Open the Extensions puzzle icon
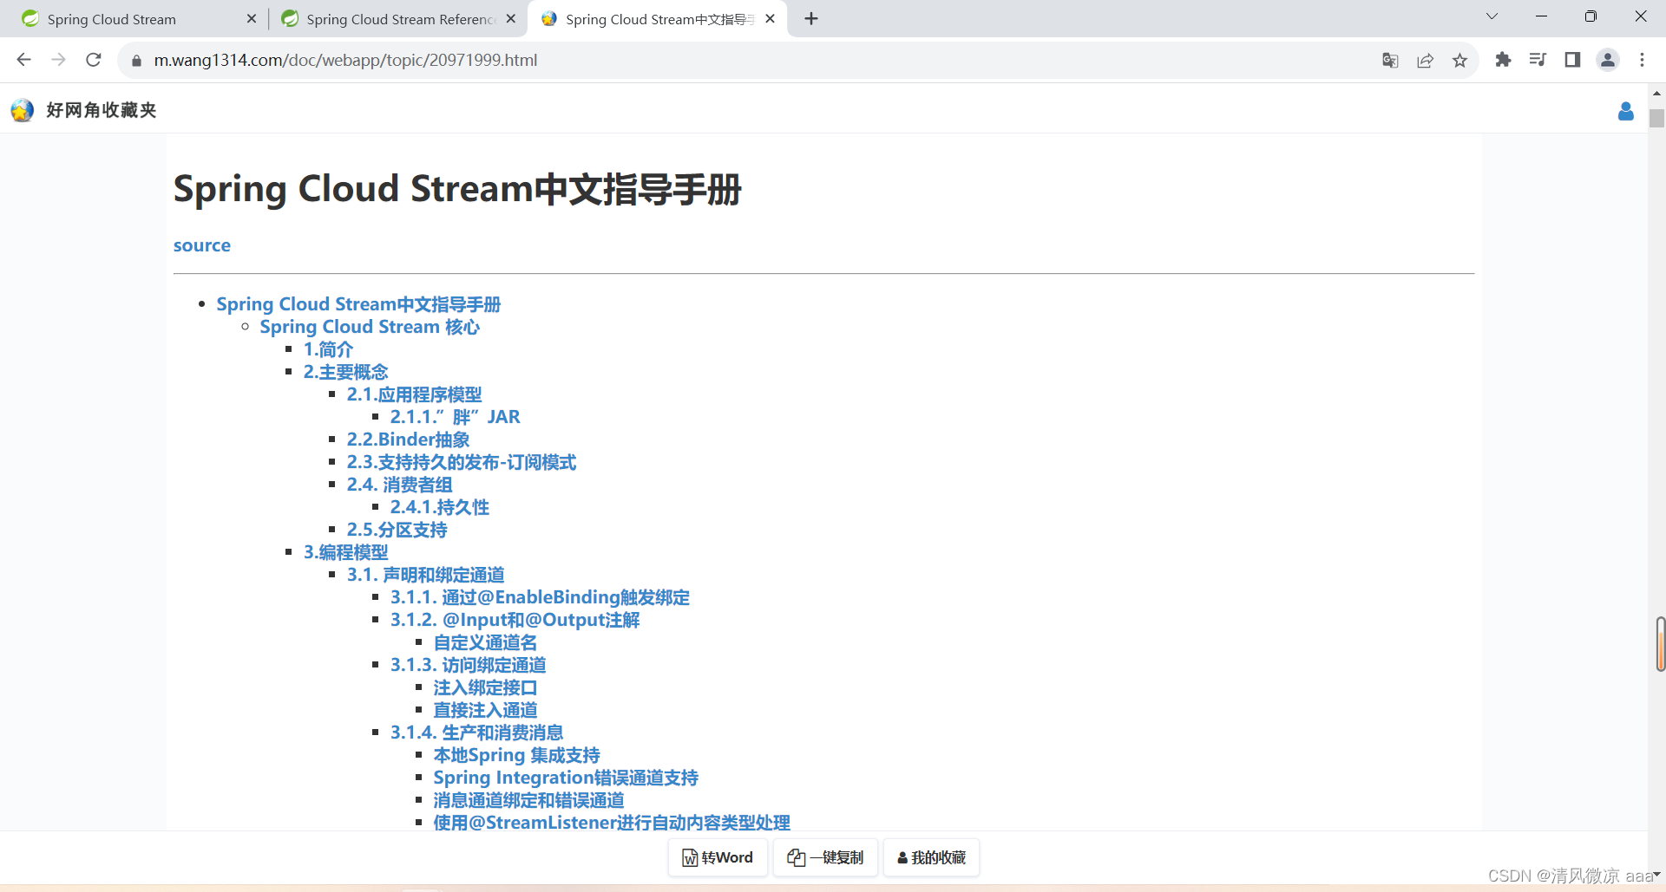The image size is (1666, 892). click(1503, 60)
